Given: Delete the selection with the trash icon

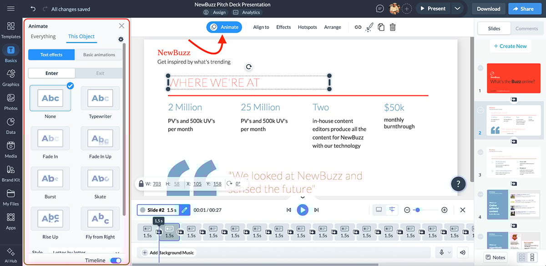Looking at the screenshot, I should coord(392,27).
